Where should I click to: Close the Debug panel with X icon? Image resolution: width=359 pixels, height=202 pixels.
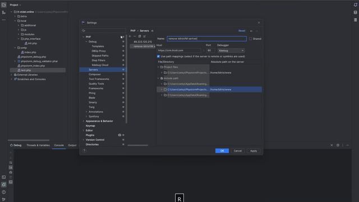coord(332,145)
